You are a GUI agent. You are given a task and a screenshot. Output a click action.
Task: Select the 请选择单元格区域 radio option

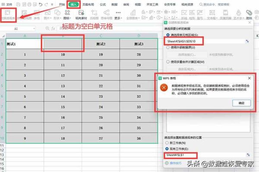[168, 35]
